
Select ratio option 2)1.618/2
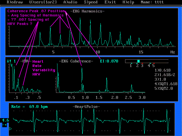(x=165, y=75)
